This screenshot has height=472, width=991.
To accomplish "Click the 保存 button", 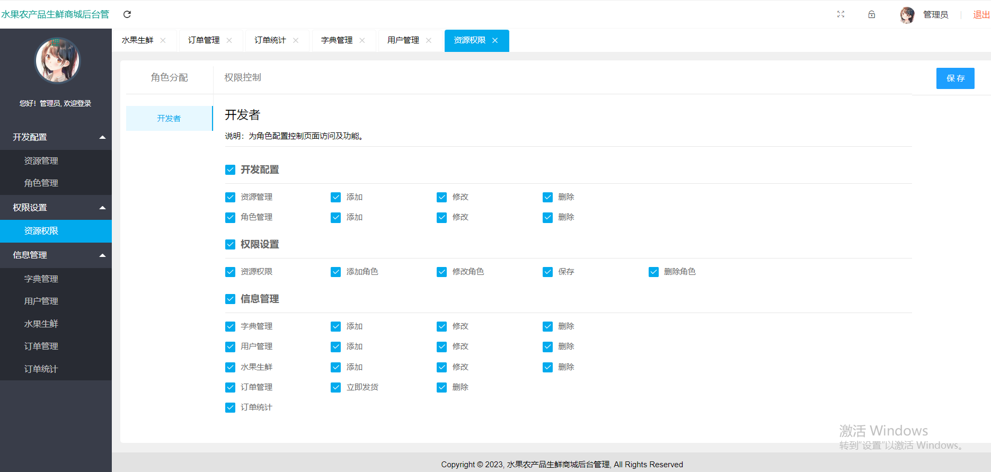I will (955, 78).
